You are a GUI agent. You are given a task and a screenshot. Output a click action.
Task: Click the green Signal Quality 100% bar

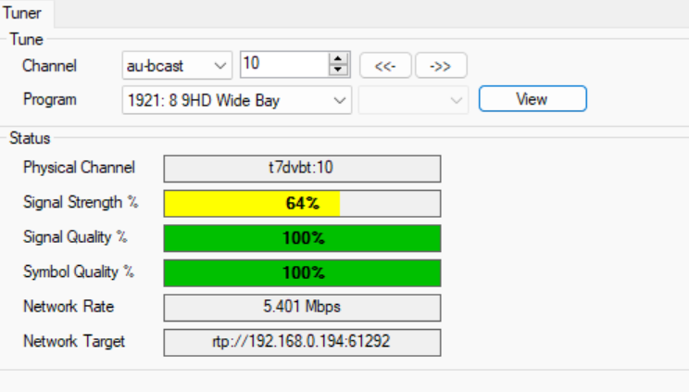pyautogui.click(x=302, y=238)
